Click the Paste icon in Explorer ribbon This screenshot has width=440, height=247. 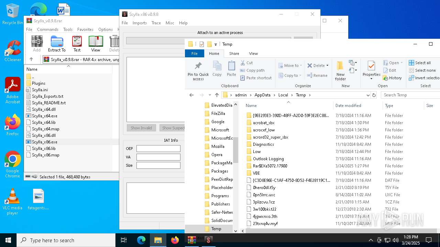pyautogui.click(x=231, y=69)
